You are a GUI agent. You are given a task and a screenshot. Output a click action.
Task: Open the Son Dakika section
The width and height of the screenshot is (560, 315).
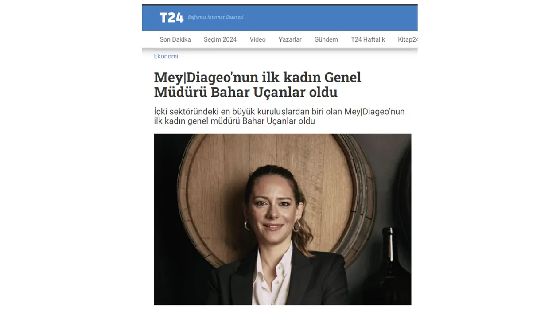click(175, 39)
